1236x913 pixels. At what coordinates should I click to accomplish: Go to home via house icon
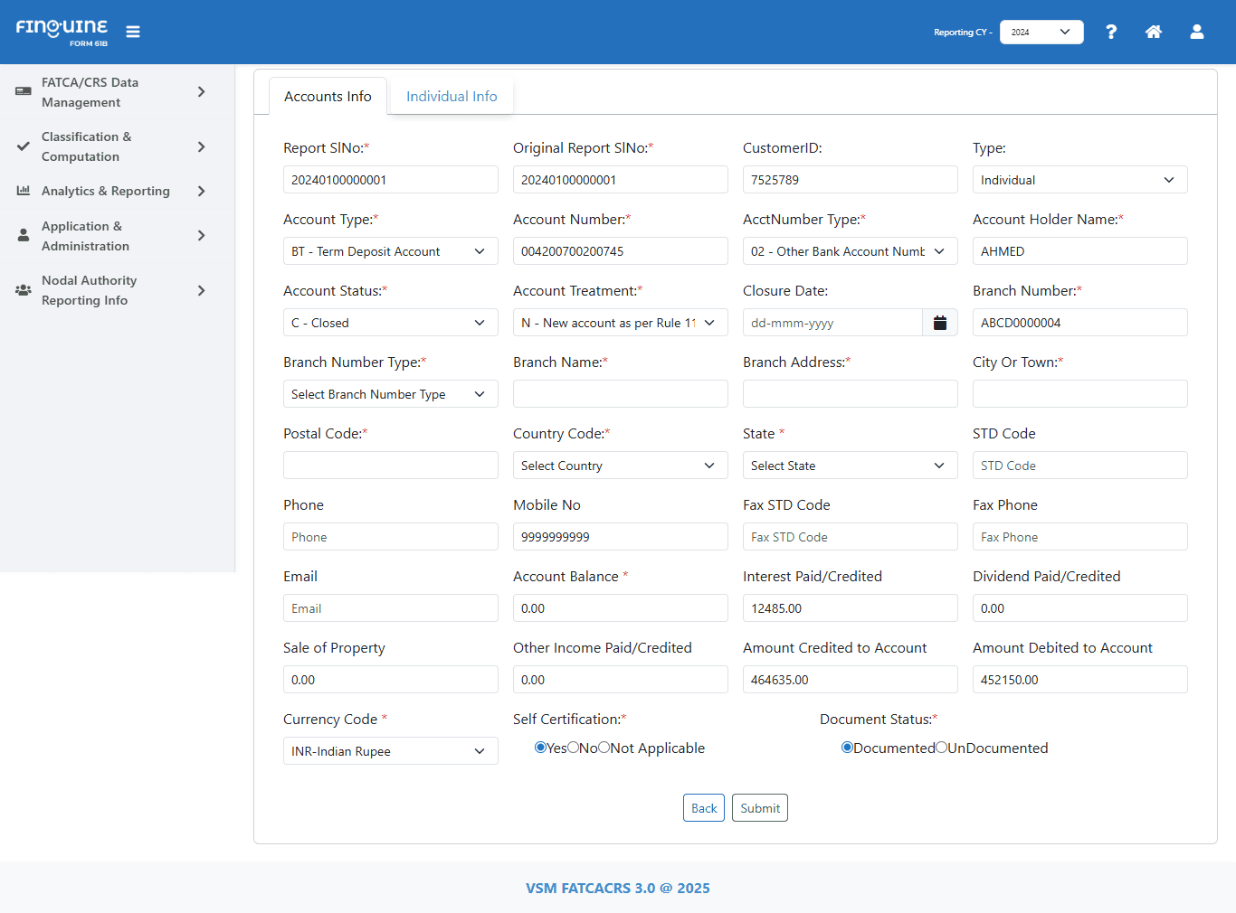(1154, 32)
